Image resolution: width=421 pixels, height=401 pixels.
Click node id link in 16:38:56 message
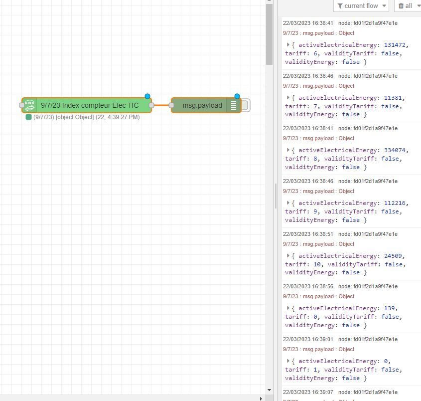[368, 286]
